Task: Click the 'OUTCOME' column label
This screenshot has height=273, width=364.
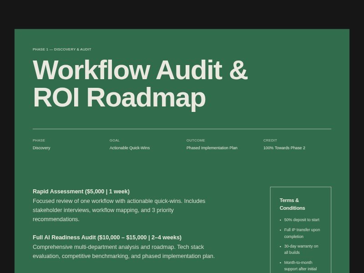Action: pos(196,141)
